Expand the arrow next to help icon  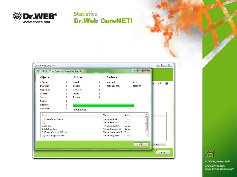(170, 83)
